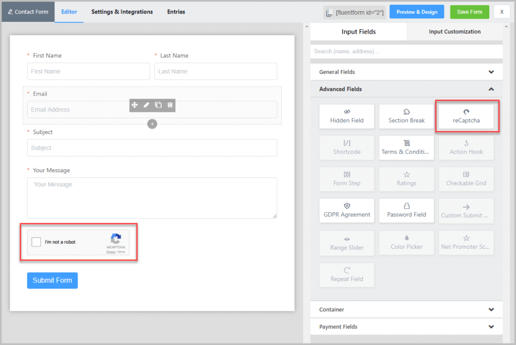The width and height of the screenshot is (516, 345).
Task: Add a Custom Submit button field
Action: click(x=466, y=211)
